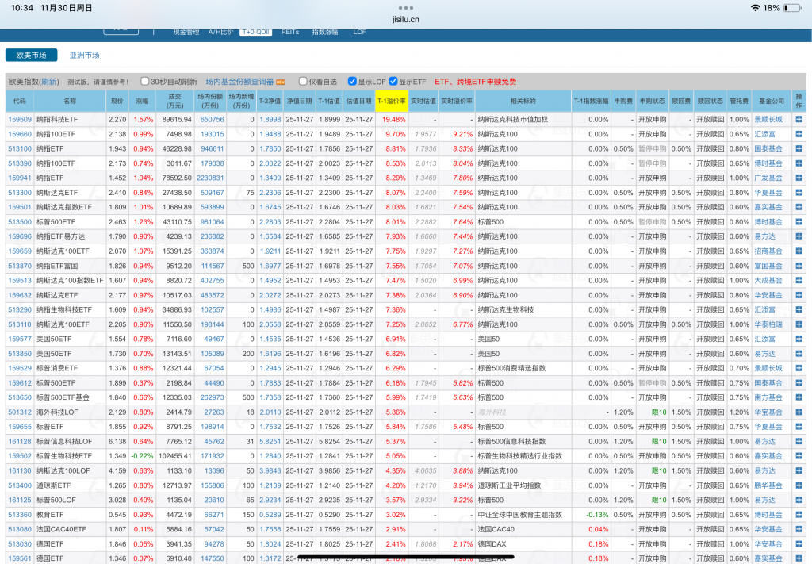812x564 pixels.
Task: Click the plus icon in the 159509 纳指科技ETF row
Action: click(x=799, y=120)
